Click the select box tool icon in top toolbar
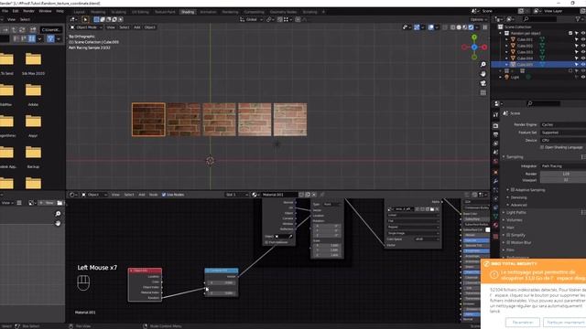The height and width of the screenshot is (329, 586). [96, 19]
